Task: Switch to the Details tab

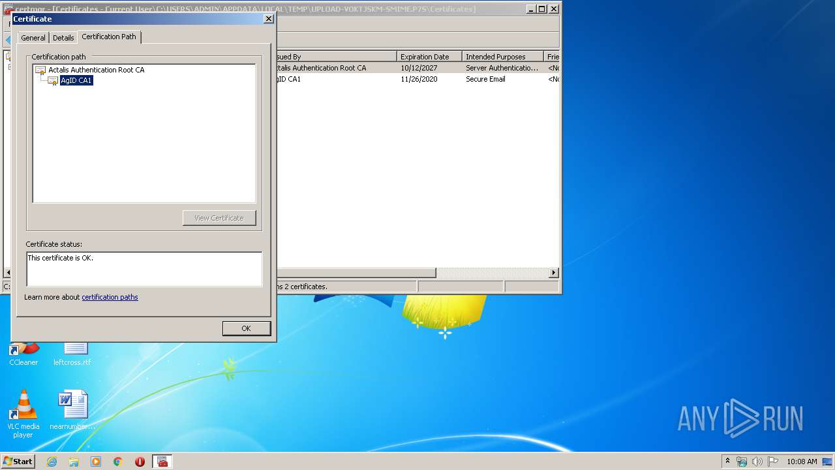Action: pos(63,38)
